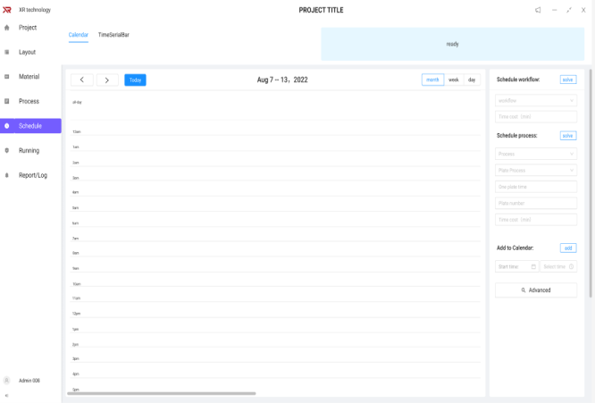Open the Material section
Image resolution: width=595 pixels, height=403 pixels.
(x=29, y=77)
